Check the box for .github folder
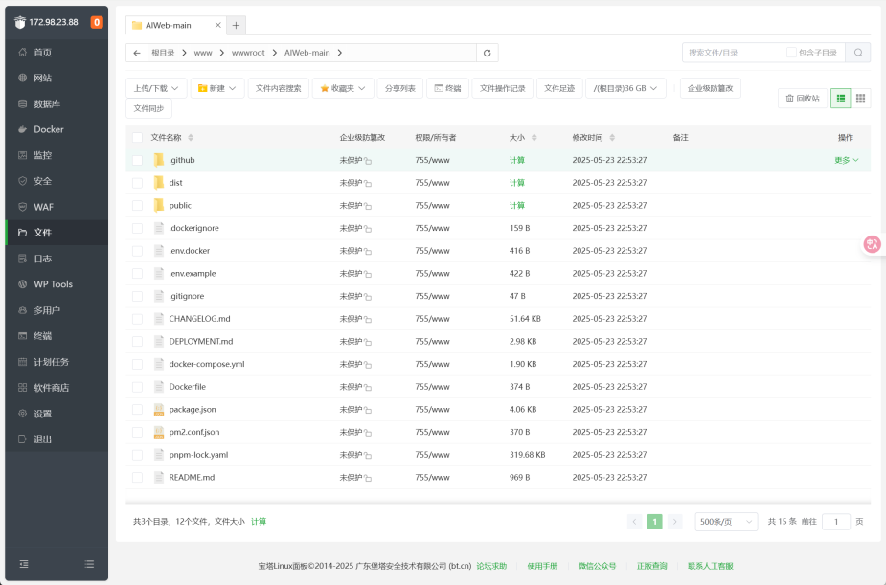The height and width of the screenshot is (585, 886). [137, 160]
